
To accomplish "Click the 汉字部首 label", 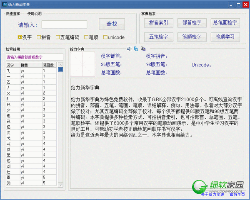I will point(111,56).
